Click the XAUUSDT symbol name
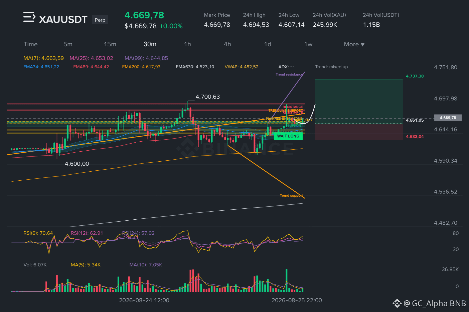The height and width of the screenshot is (312, 469). pos(63,20)
